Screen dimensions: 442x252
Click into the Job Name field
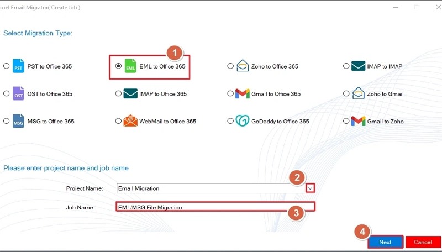click(215, 207)
